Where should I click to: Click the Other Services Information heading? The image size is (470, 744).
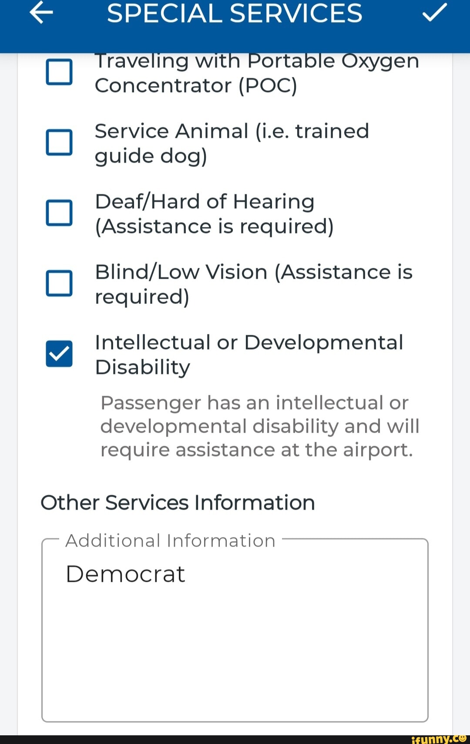tap(178, 503)
